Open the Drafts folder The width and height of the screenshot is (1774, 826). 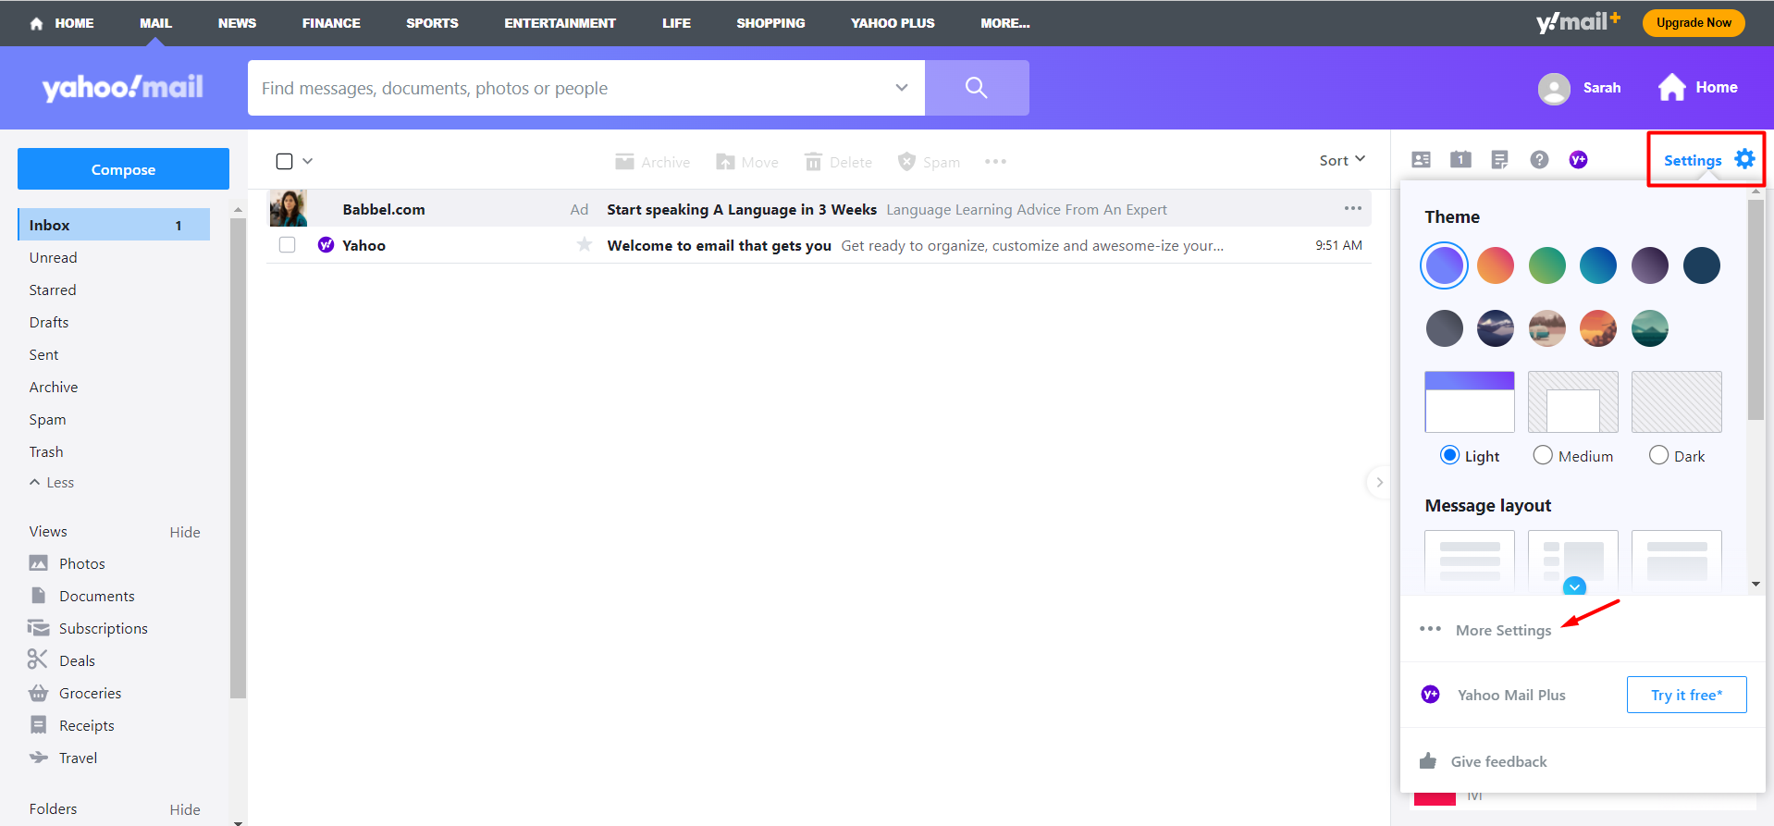[49, 323]
